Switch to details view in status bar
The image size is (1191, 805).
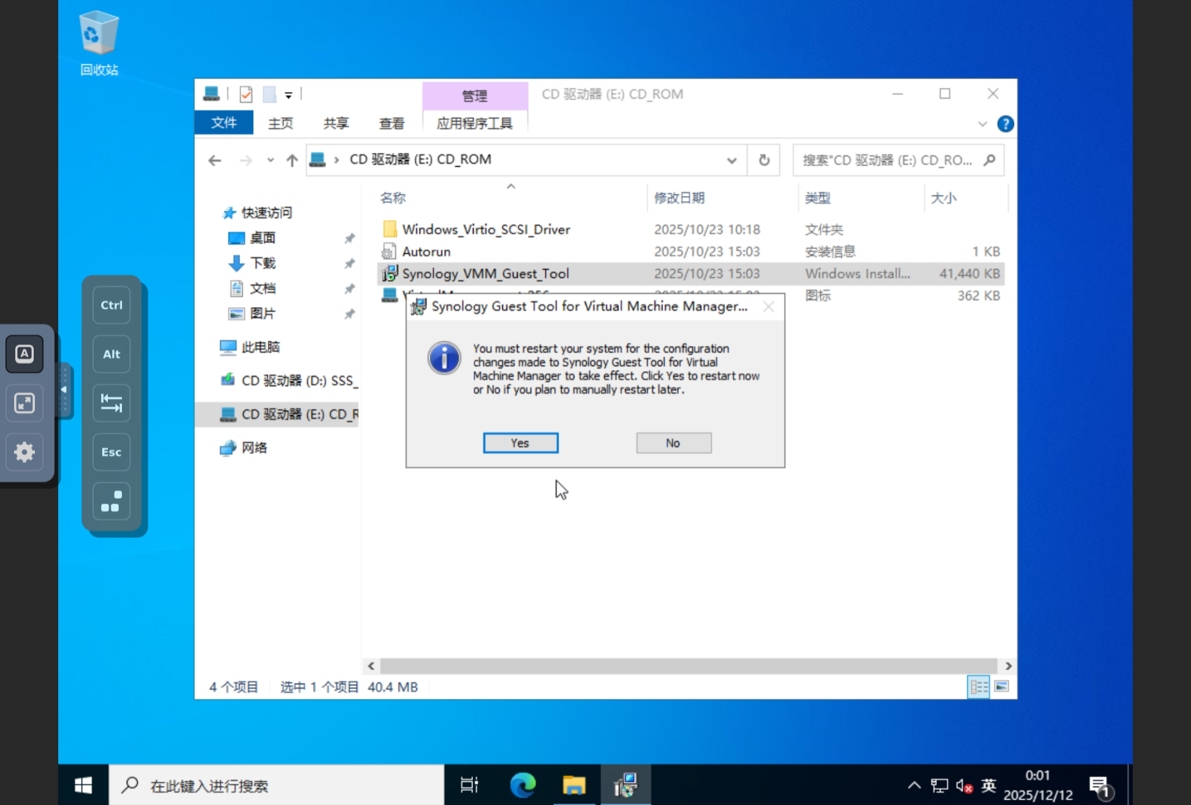tap(978, 686)
